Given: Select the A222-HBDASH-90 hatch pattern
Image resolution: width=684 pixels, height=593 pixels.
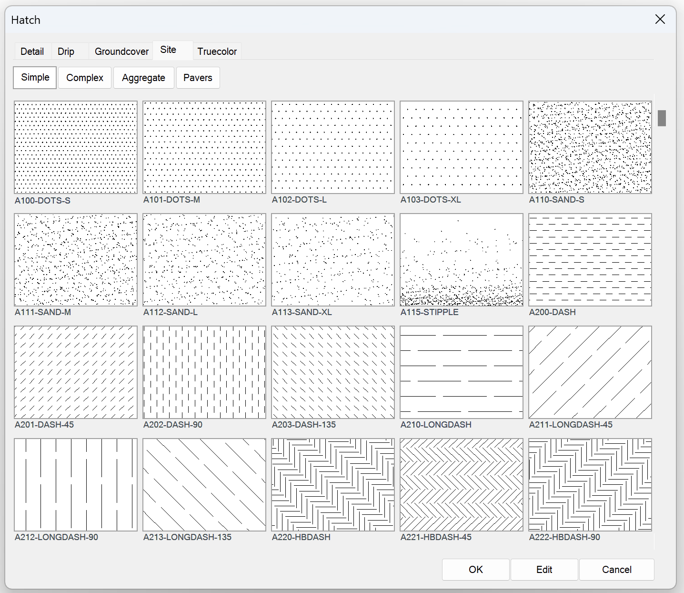Looking at the screenshot, I should click(x=590, y=485).
